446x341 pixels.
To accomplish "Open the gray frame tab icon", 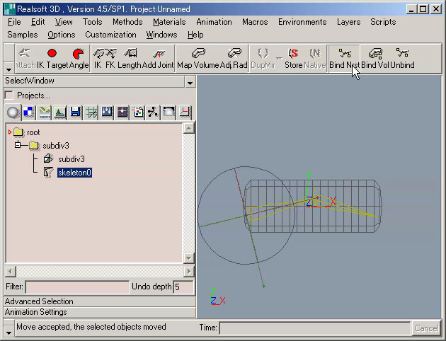I will point(169,112).
